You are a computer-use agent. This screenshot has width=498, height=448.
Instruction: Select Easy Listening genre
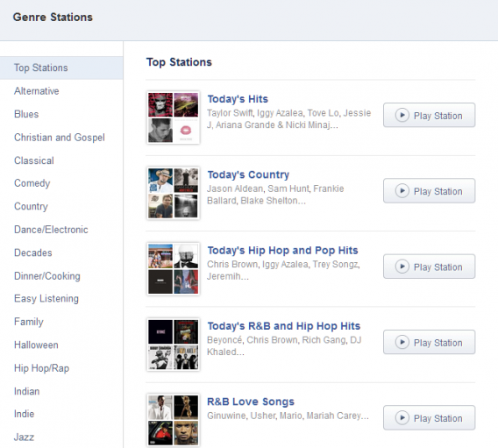tap(46, 299)
